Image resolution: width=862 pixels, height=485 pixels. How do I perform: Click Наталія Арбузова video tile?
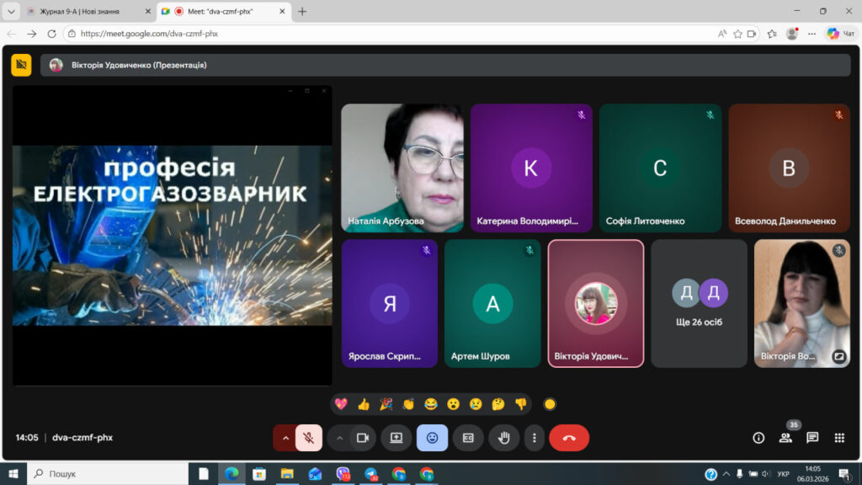click(402, 168)
